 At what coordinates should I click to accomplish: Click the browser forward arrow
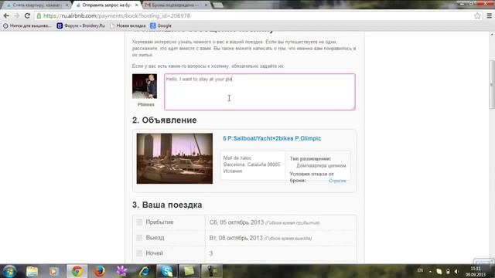[17, 15]
